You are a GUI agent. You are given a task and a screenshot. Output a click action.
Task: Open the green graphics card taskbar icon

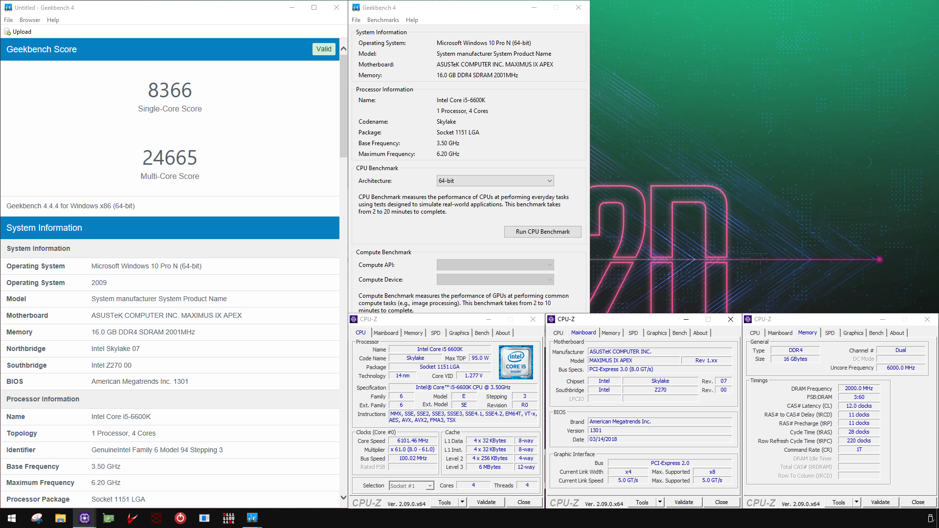pyautogui.click(x=109, y=518)
